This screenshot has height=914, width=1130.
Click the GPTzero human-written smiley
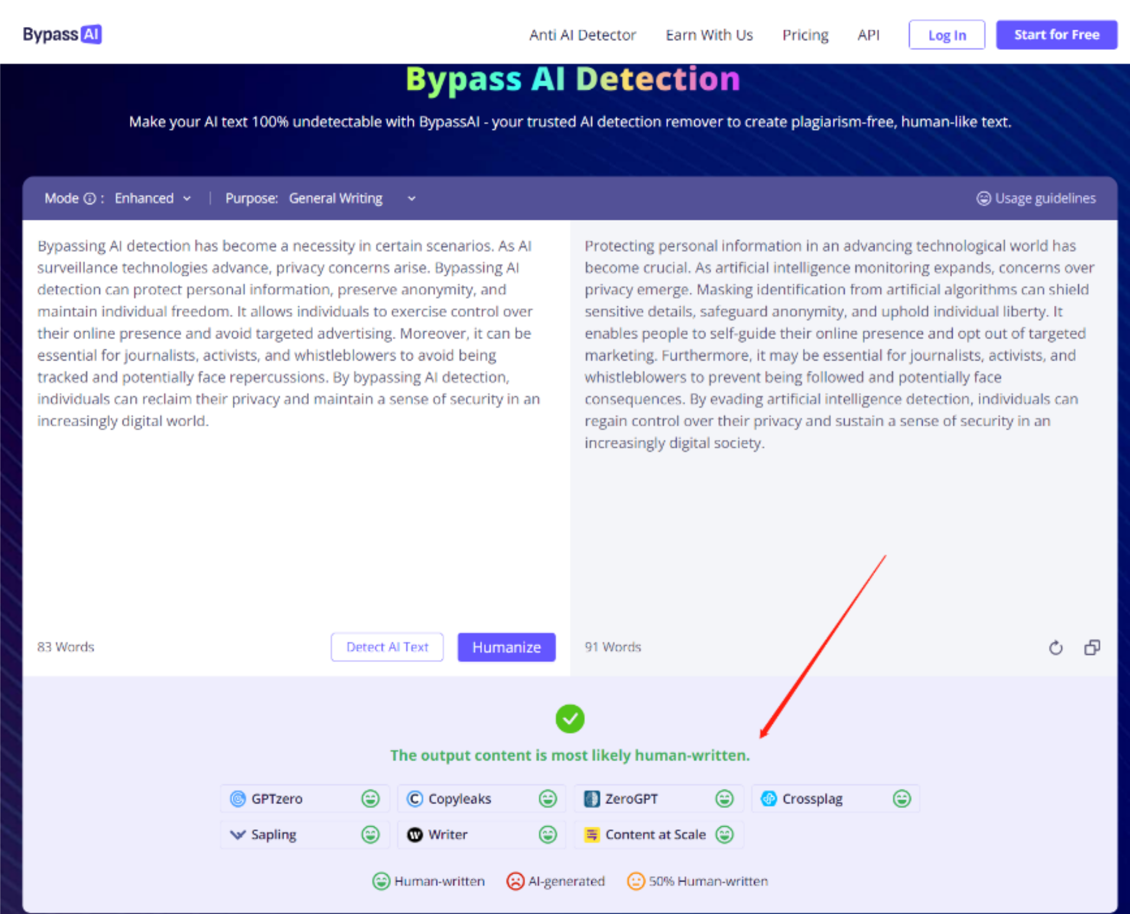[370, 799]
